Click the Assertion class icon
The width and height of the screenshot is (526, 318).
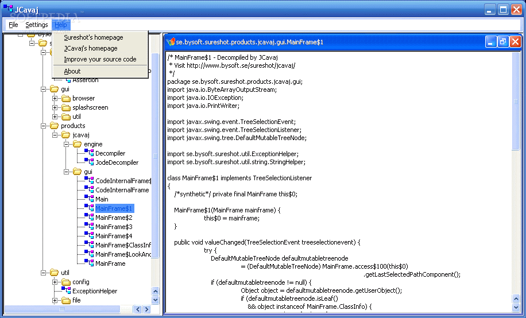point(68,80)
